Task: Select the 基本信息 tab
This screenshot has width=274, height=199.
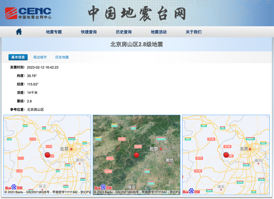Action: pyautogui.click(x=18, y=57)
